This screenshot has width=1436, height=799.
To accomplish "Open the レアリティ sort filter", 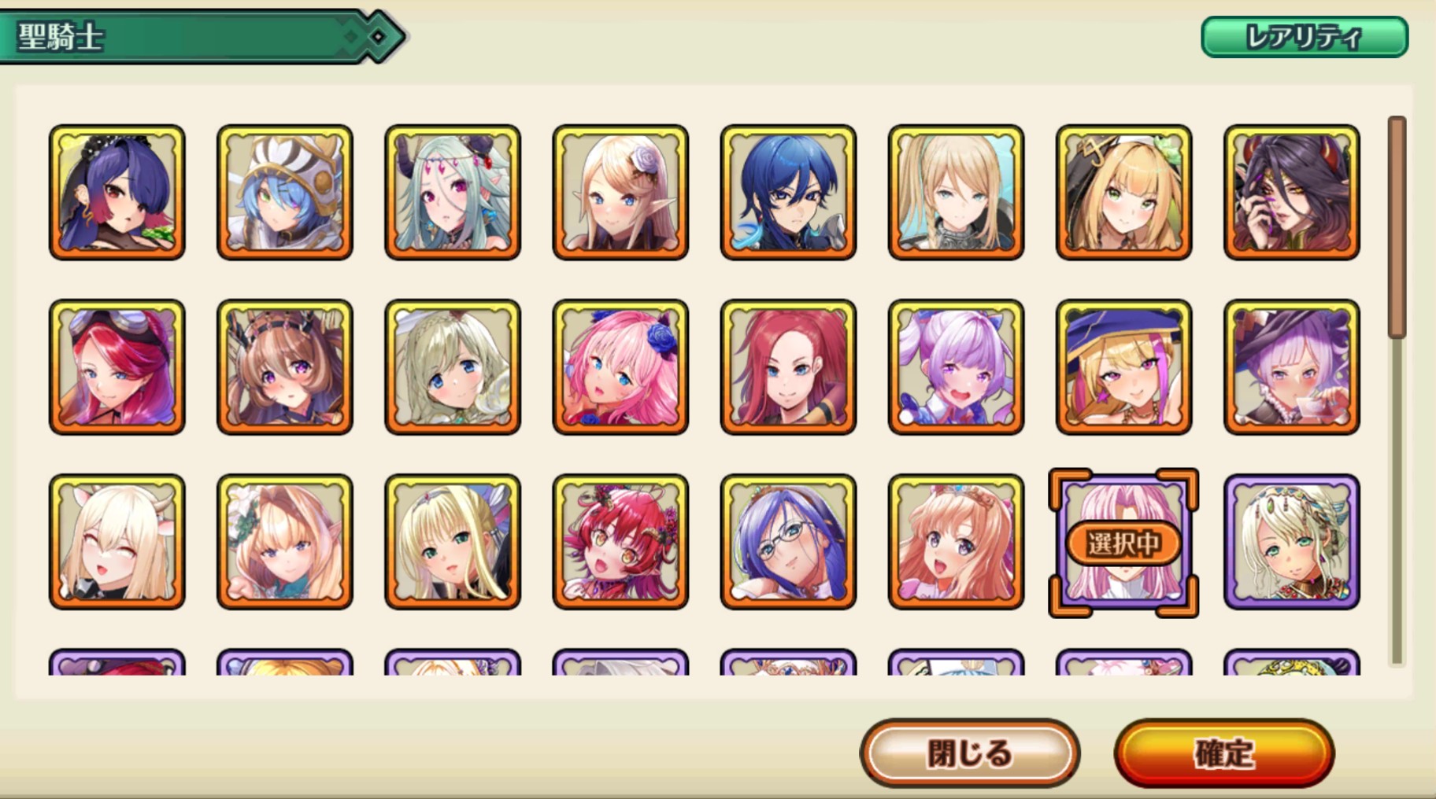I will coord(1305,37).
